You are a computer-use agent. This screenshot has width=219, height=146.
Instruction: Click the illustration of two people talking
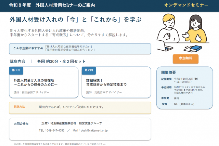(183, 33)
